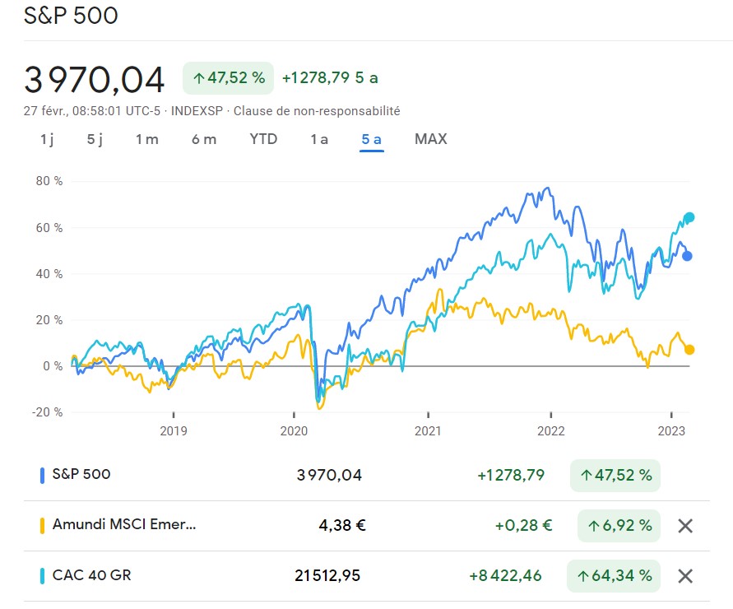Click the Amundi 6,92 % badge
Screen dimensions: 733x609
(x=619, y=526)
